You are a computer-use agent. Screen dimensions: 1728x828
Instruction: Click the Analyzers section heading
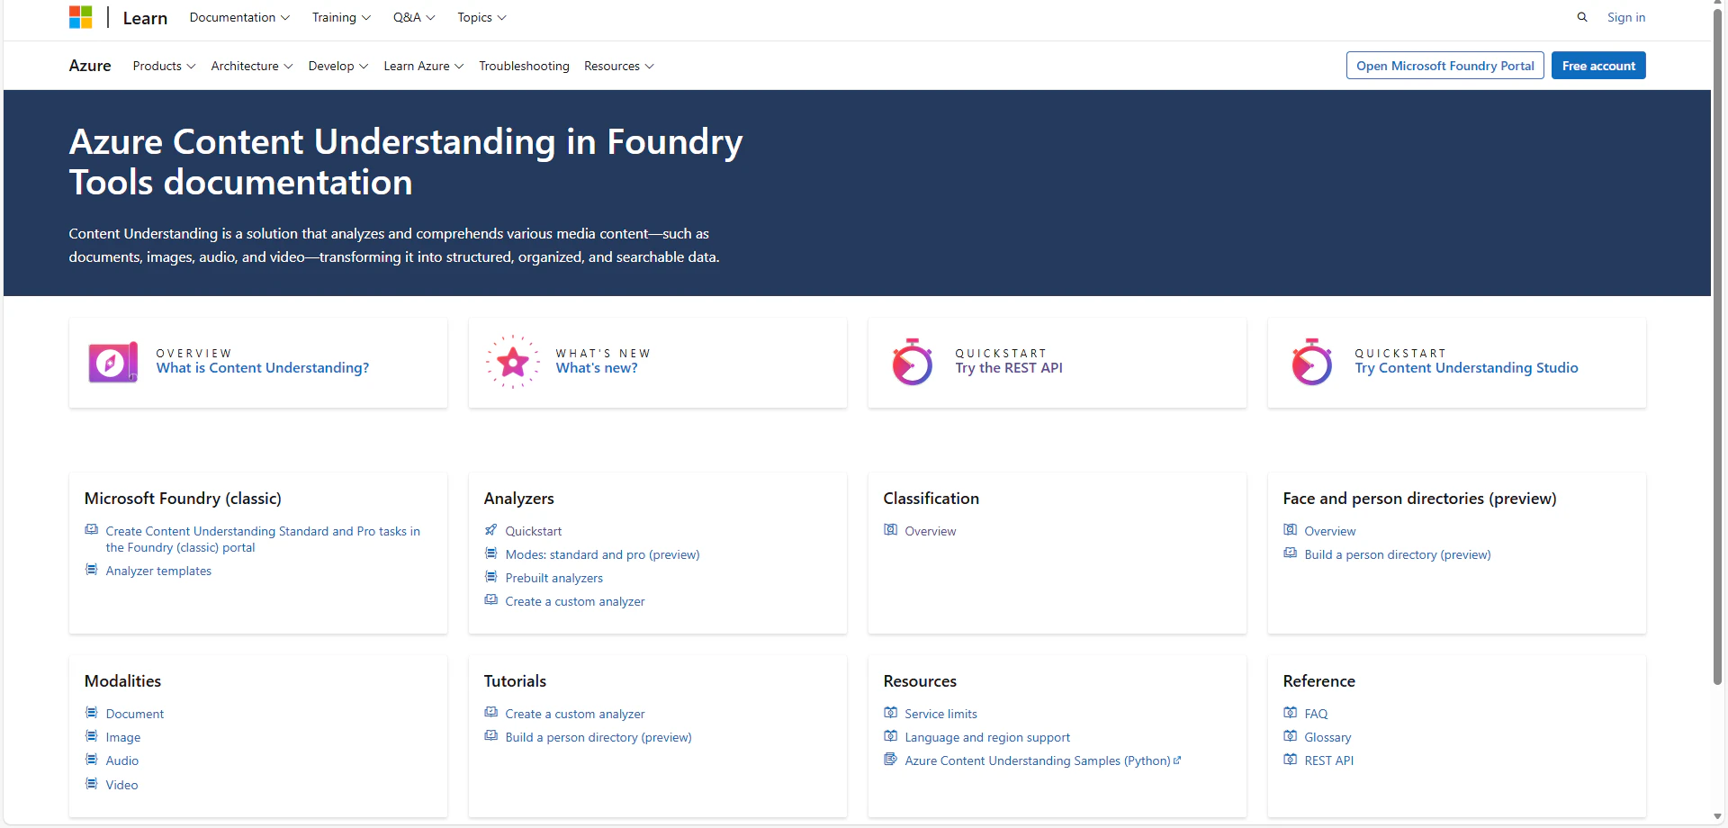pos(519,499)
